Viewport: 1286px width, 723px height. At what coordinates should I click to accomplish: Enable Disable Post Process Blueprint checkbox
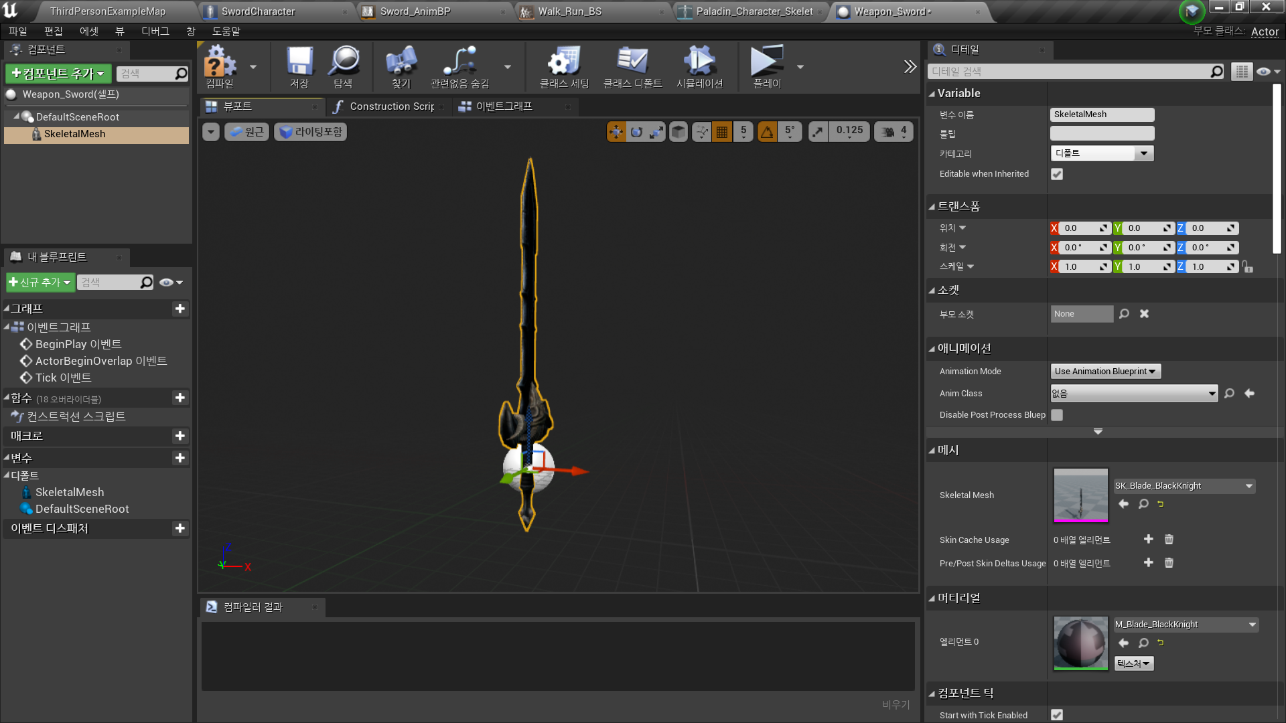(1057, 415)
